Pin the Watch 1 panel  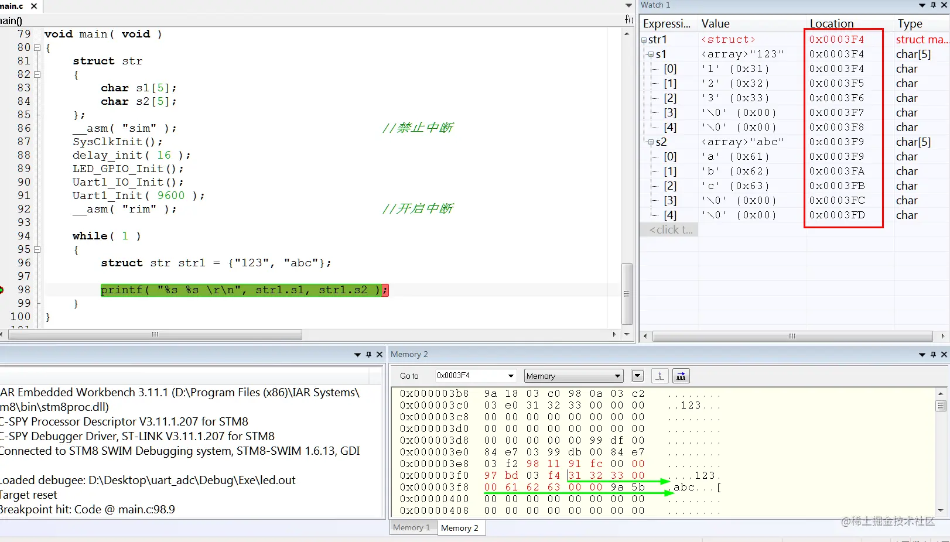tap(933, 5)
